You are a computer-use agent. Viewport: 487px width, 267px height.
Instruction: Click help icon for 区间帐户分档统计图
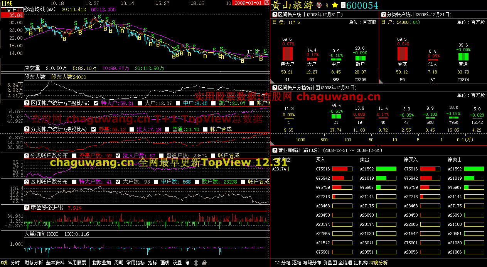(275, 88)
